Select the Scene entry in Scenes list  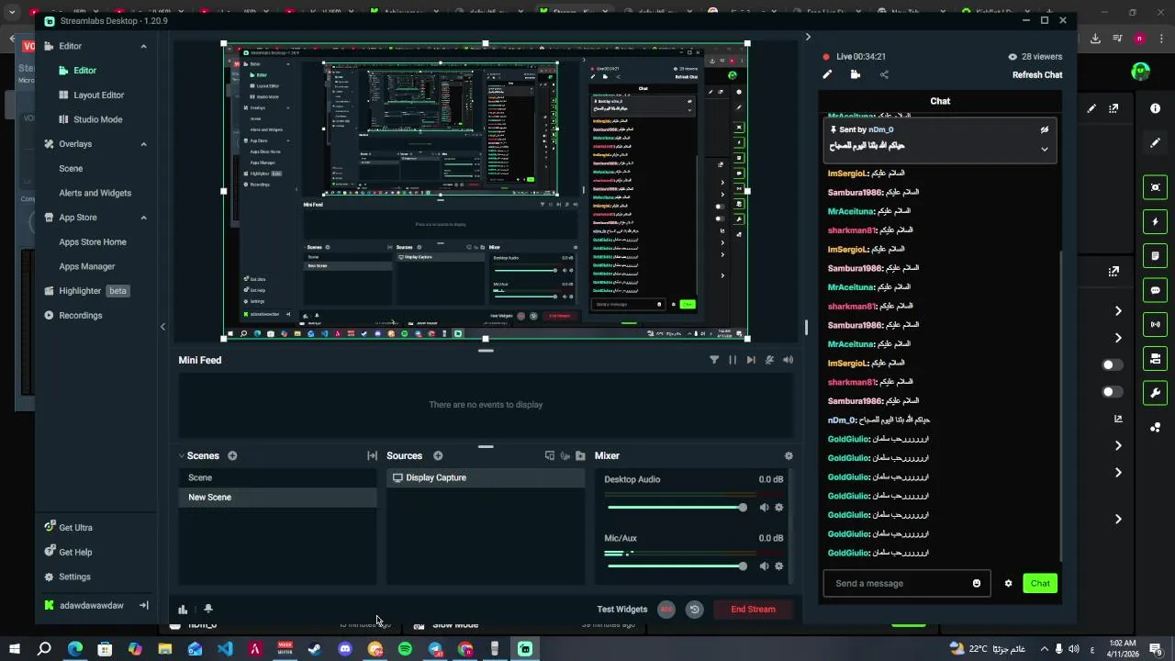(x=277, y=477)
